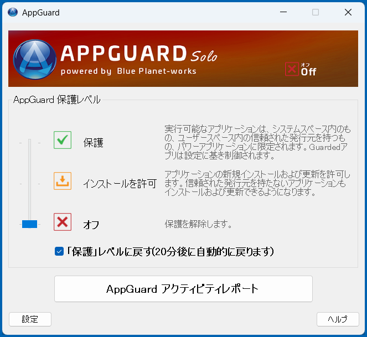Set slider to the middle インストールを許可 tick
Image resolution: width=367 pixels, height=337 pixels.
[x=29, y=183]
